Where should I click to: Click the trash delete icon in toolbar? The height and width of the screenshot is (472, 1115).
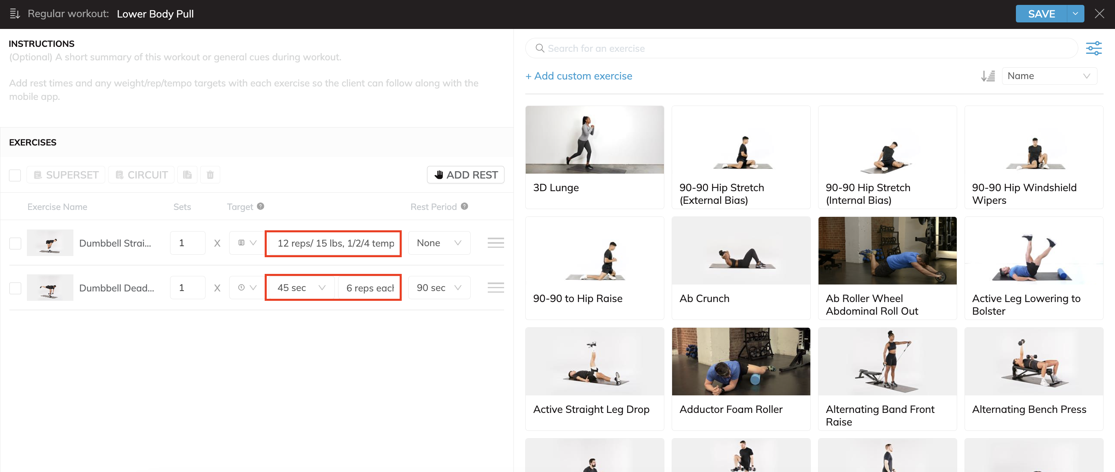210,175
